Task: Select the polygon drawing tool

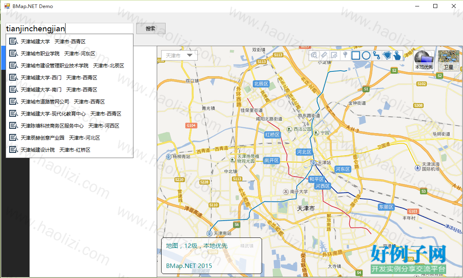Action: [387, 55]
